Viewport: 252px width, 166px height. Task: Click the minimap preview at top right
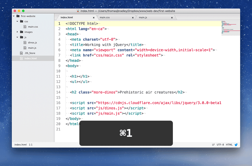pyautogui.click(x=231, y=28)
